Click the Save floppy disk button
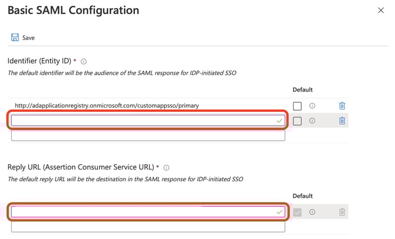This screenshot has height=239, width=395. tap(22, 38)
